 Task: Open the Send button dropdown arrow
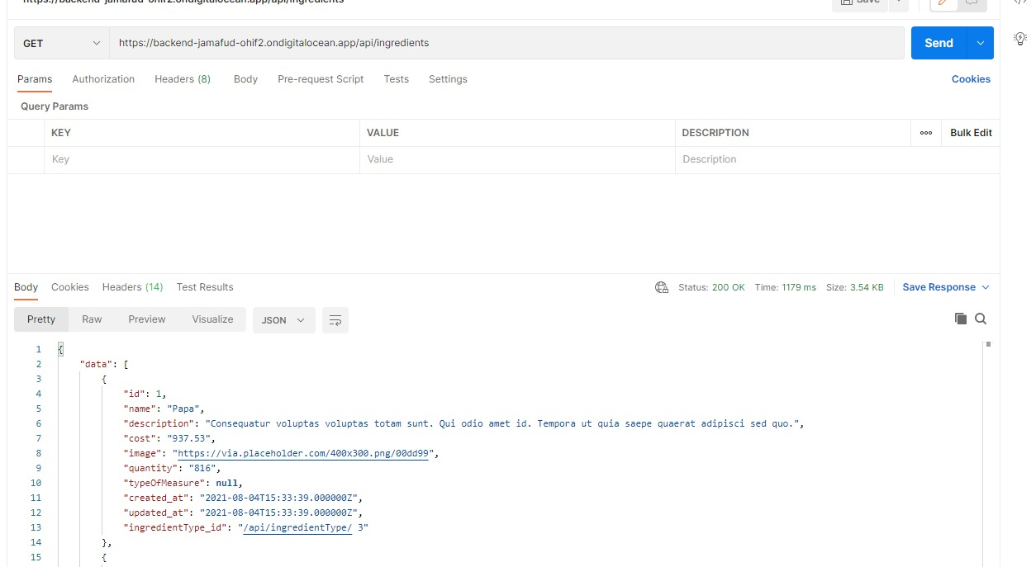click(x=981, y=42)
